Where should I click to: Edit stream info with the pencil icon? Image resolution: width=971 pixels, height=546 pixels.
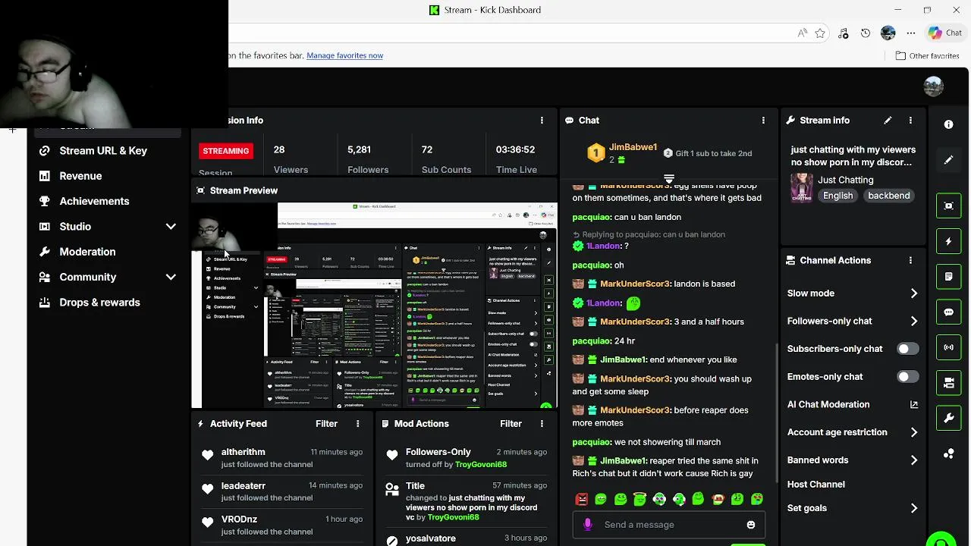888,121
